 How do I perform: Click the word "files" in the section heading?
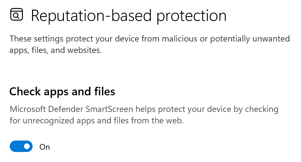[x=104, y=92]
